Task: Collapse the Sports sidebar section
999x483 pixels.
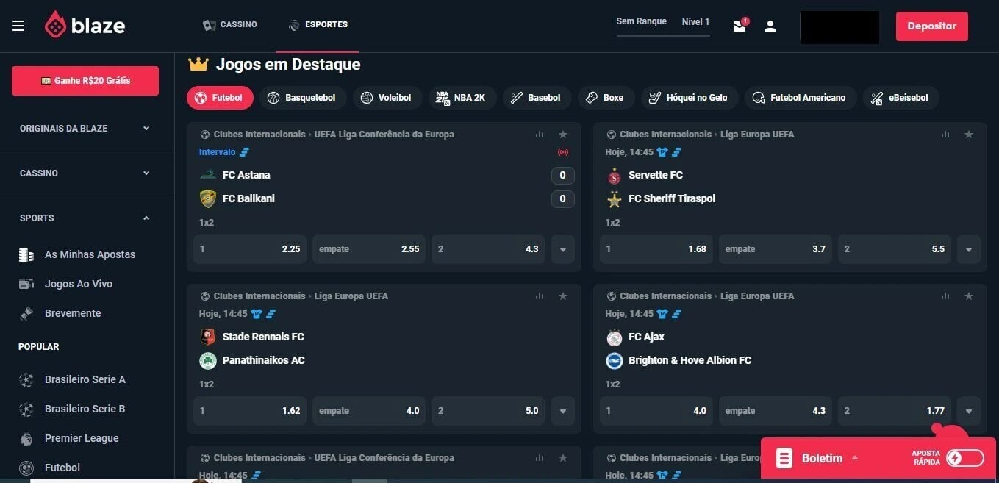Action: 86,218
